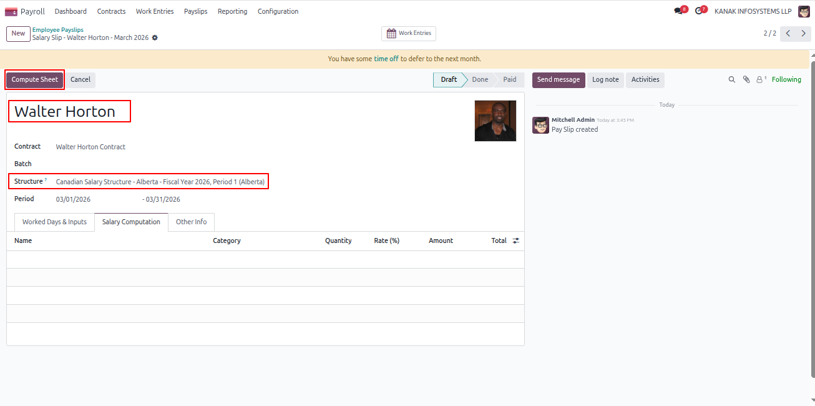Screen dimensions: 815x406
Task: Click the previous record arrow
Action: (788, 33)
